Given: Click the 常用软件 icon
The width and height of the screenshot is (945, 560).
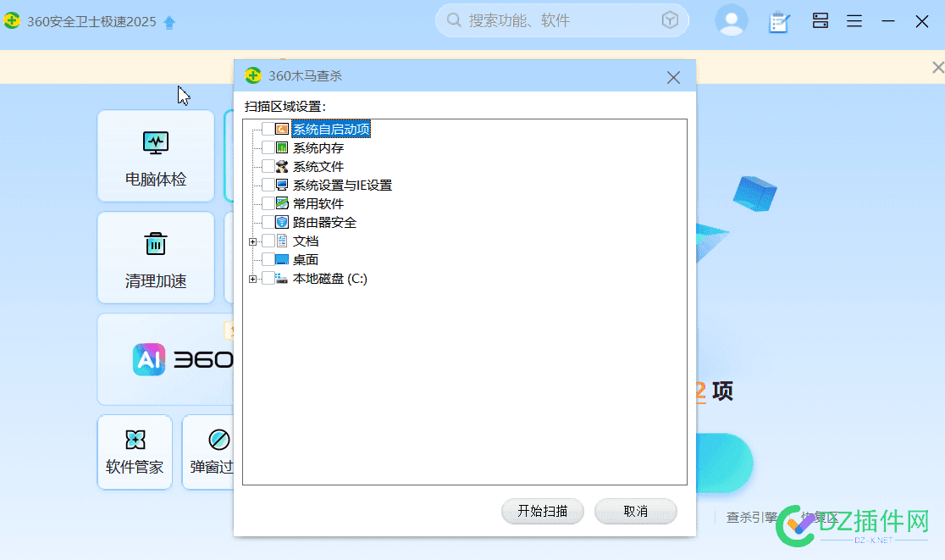Looking at the screenshot, I should (x=281, y=203).
